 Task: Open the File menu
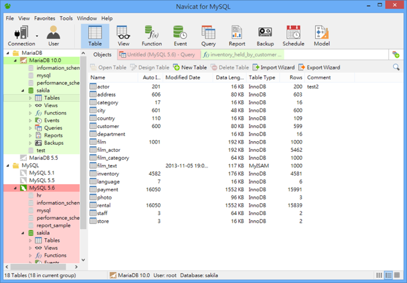point(10,18)
